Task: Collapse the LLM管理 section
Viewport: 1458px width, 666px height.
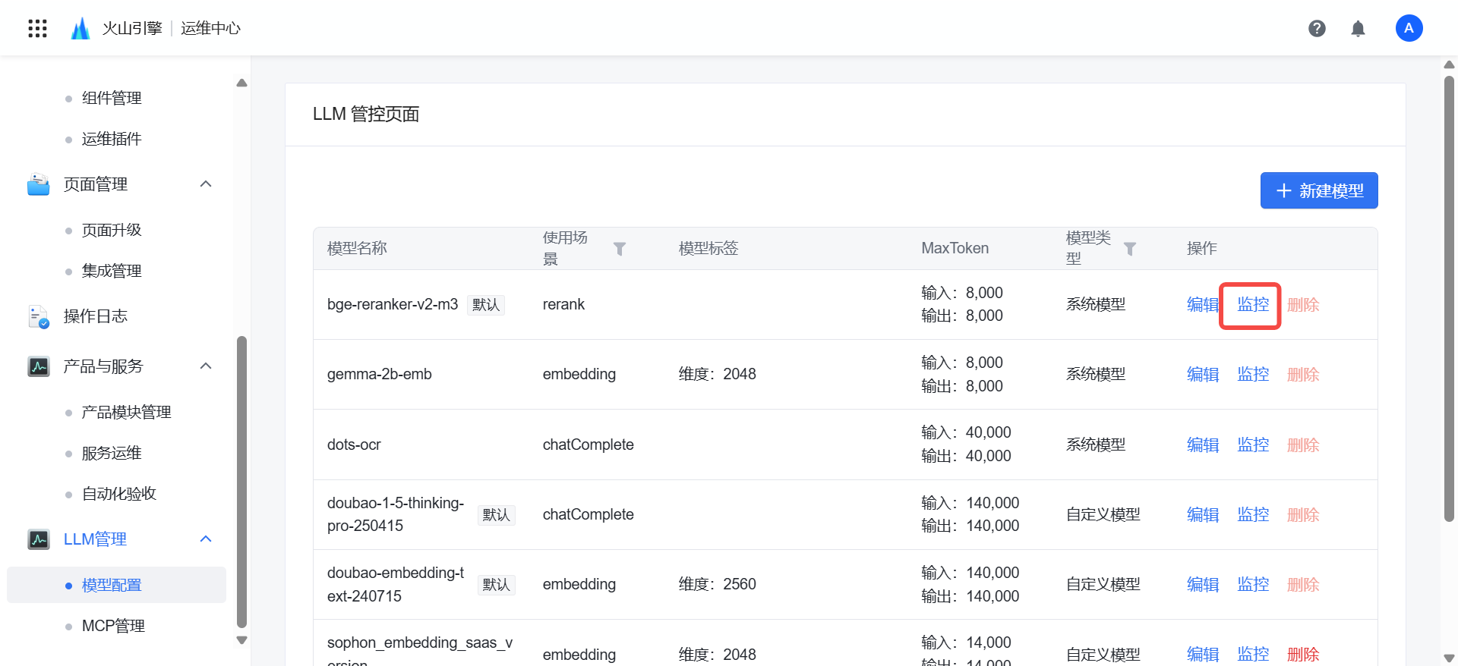Action: 205,539
